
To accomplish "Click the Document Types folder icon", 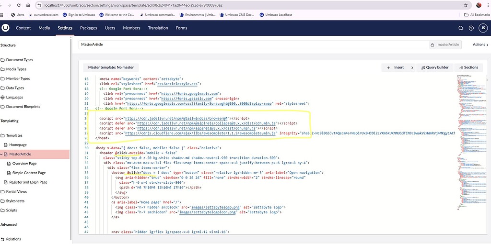I will click(2, 60).
